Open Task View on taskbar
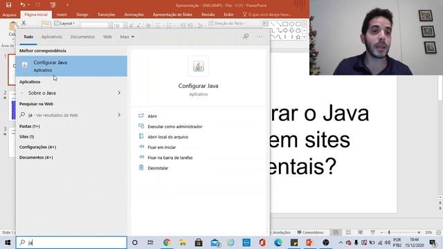The image size is (443, 249). [x=150, y=243]
